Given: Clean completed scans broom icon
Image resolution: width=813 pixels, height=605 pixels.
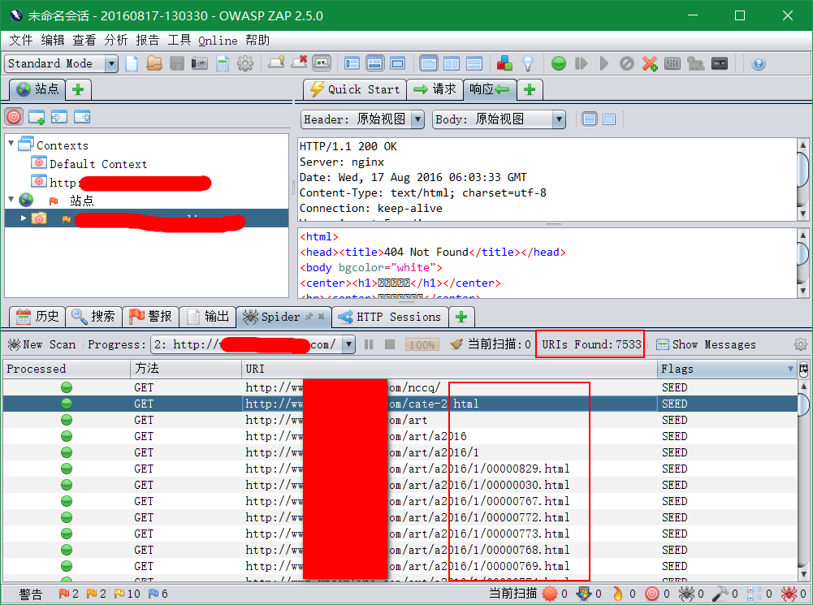Looking at the screenshot, I should pos(456,344).
